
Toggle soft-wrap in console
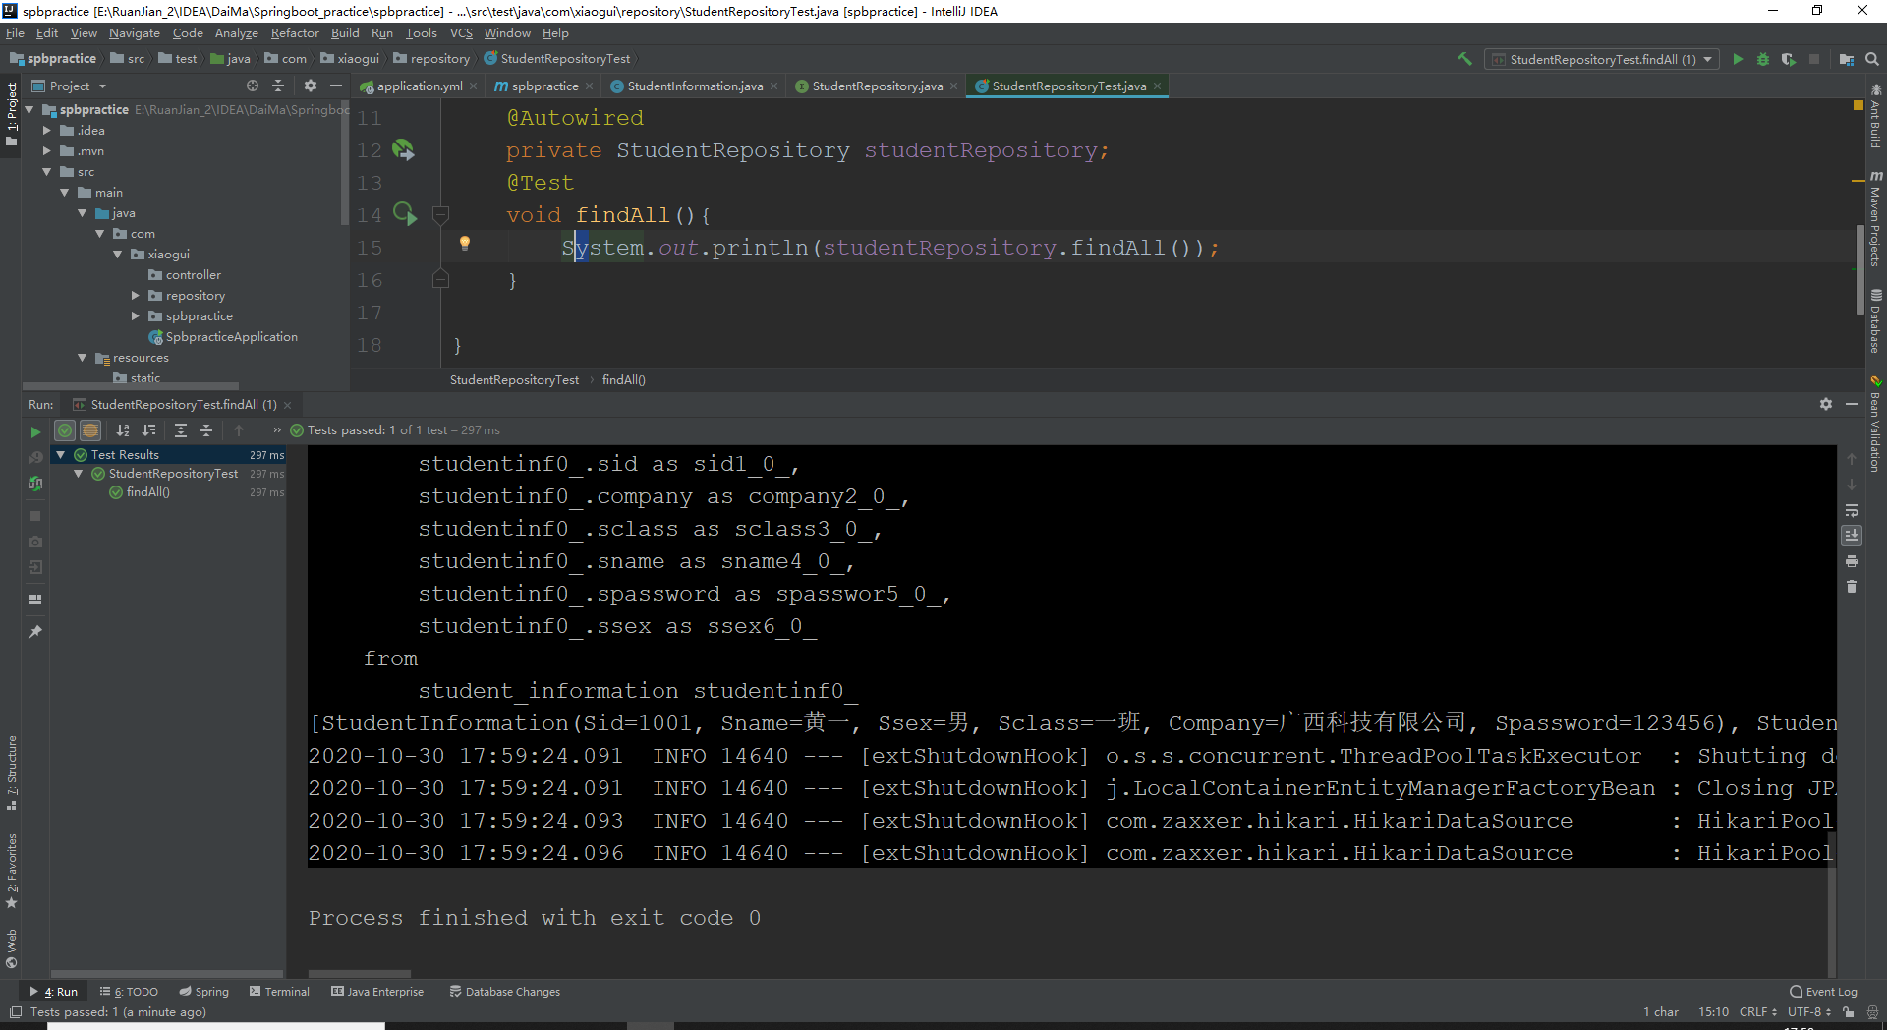(x=1852, y=510)
